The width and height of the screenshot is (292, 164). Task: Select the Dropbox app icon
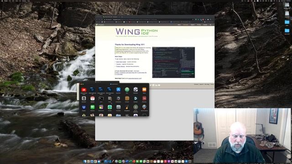click(x=84, y=107)
